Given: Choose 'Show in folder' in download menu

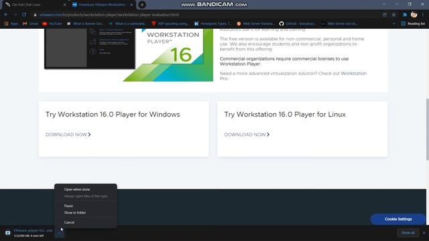Looking at the screenshot, I should click(74, 213).
